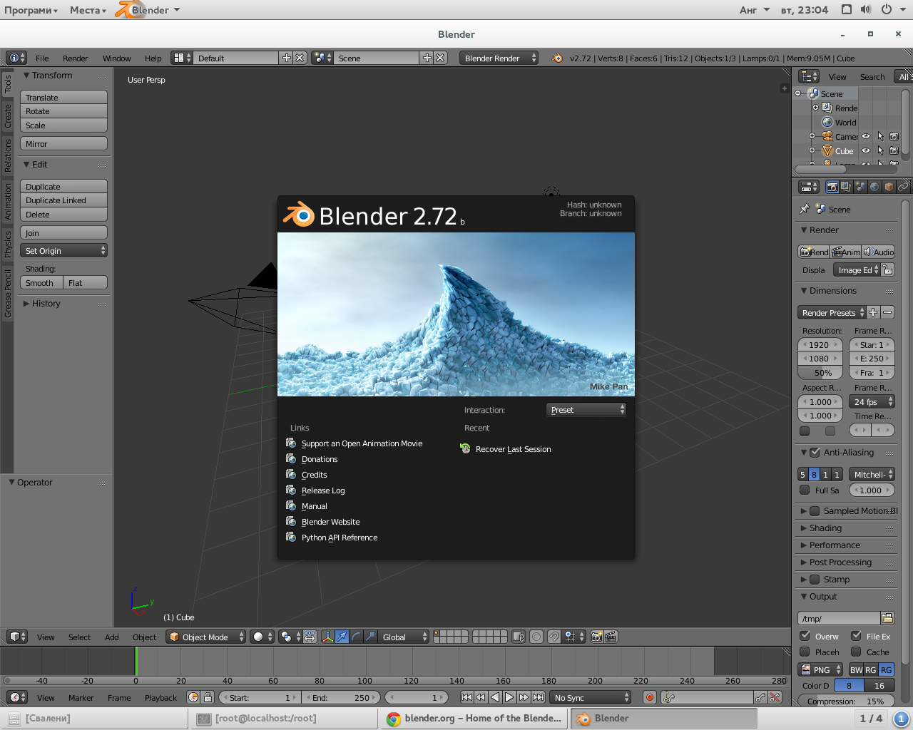
Task: Click the Translate button
Action: [64, 97]
